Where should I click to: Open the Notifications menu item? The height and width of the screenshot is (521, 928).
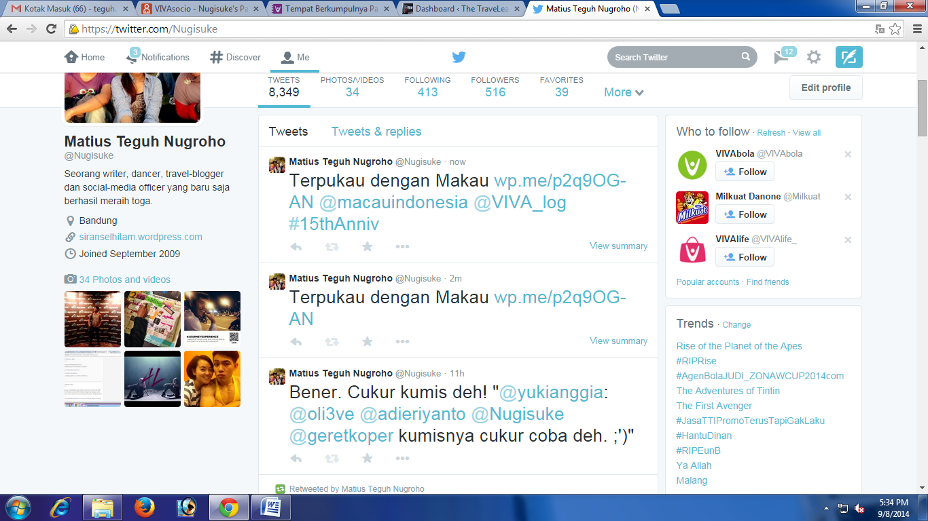[158, 57]
